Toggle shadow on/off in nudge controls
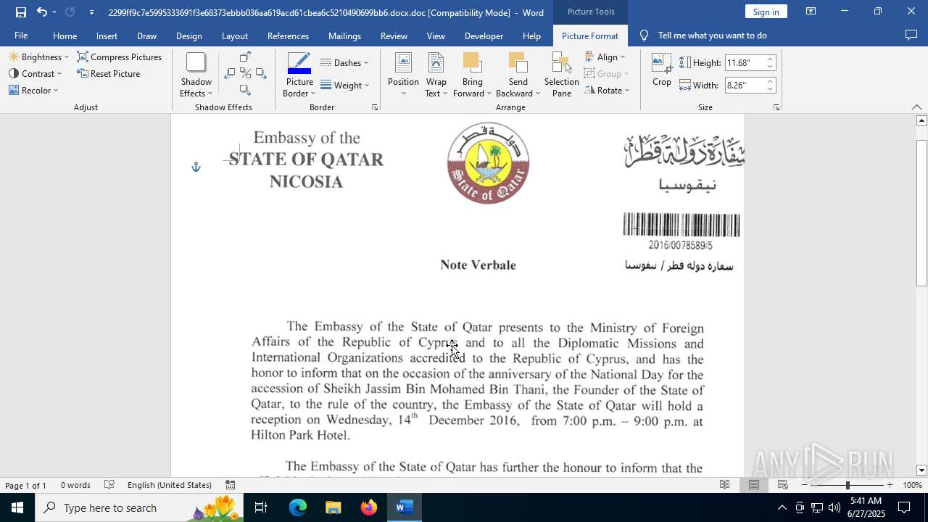The image size is (928, 522). 245,73
